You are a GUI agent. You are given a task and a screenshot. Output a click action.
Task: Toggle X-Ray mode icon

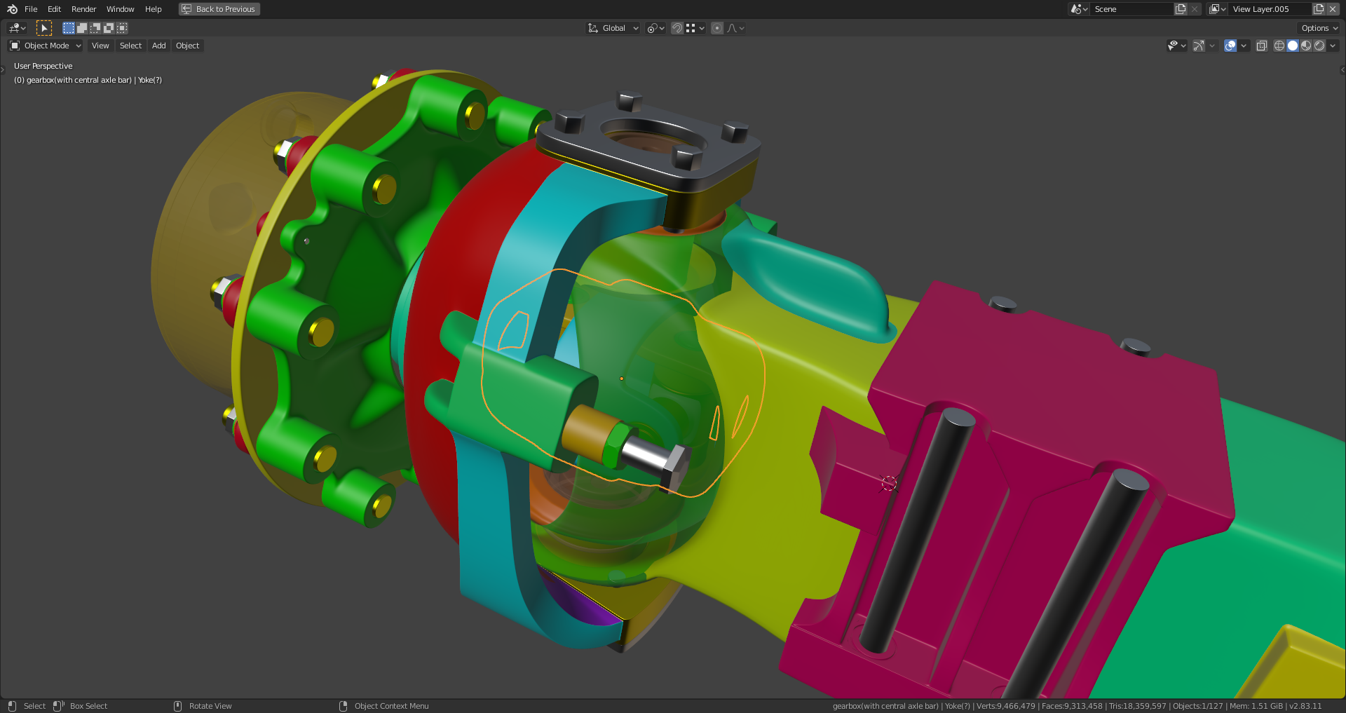point(1261,46)
